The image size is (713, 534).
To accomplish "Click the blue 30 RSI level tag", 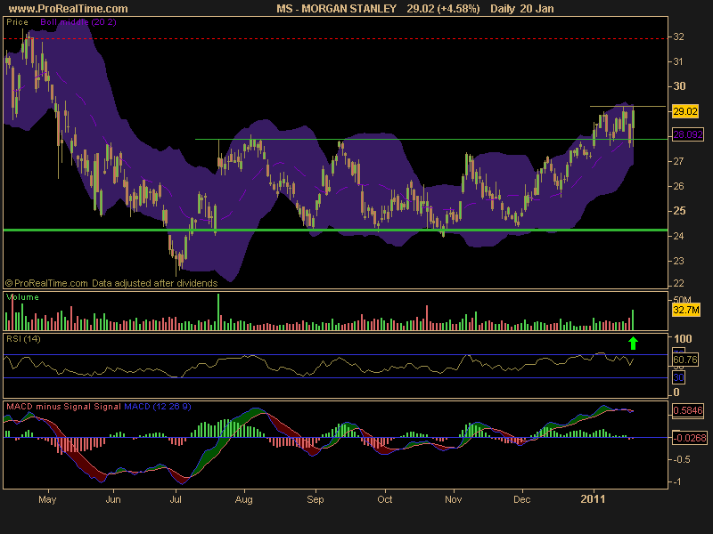I will coord(678,377).
